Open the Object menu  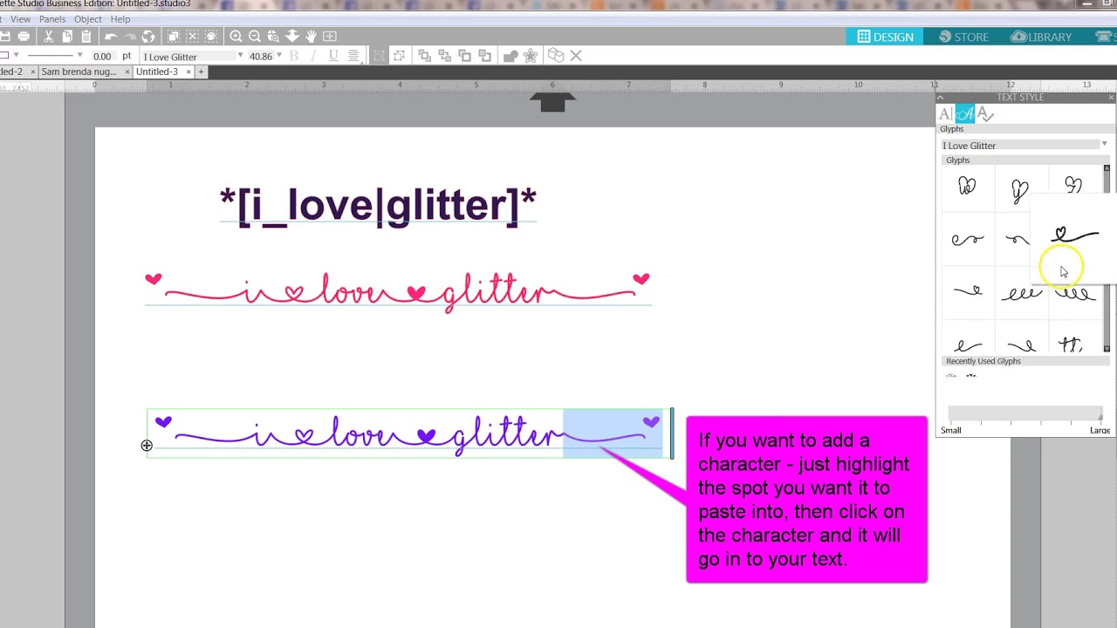(x=87, y=19)
